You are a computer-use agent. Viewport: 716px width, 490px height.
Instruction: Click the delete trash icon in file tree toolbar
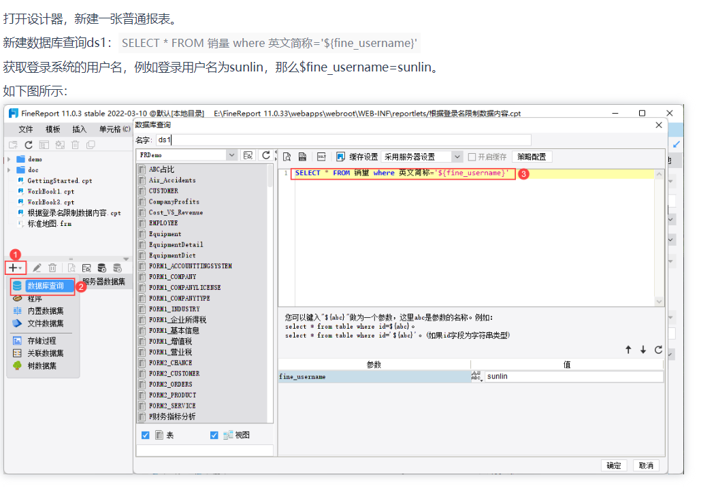tap(76, 145)
